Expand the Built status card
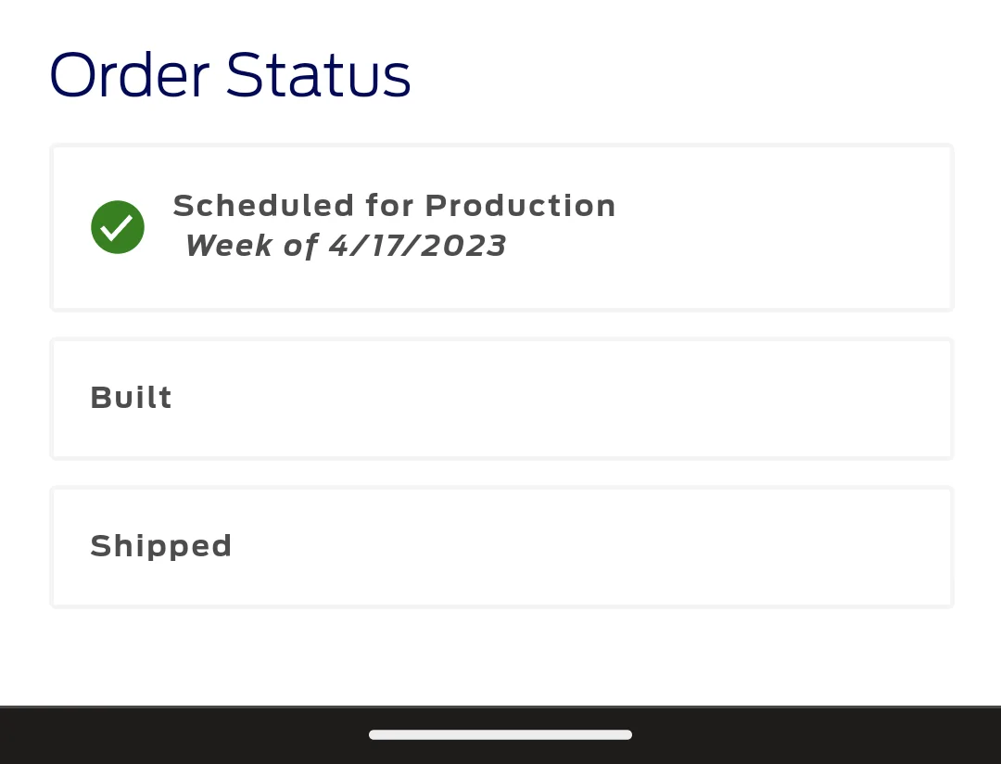 (501, 399)
